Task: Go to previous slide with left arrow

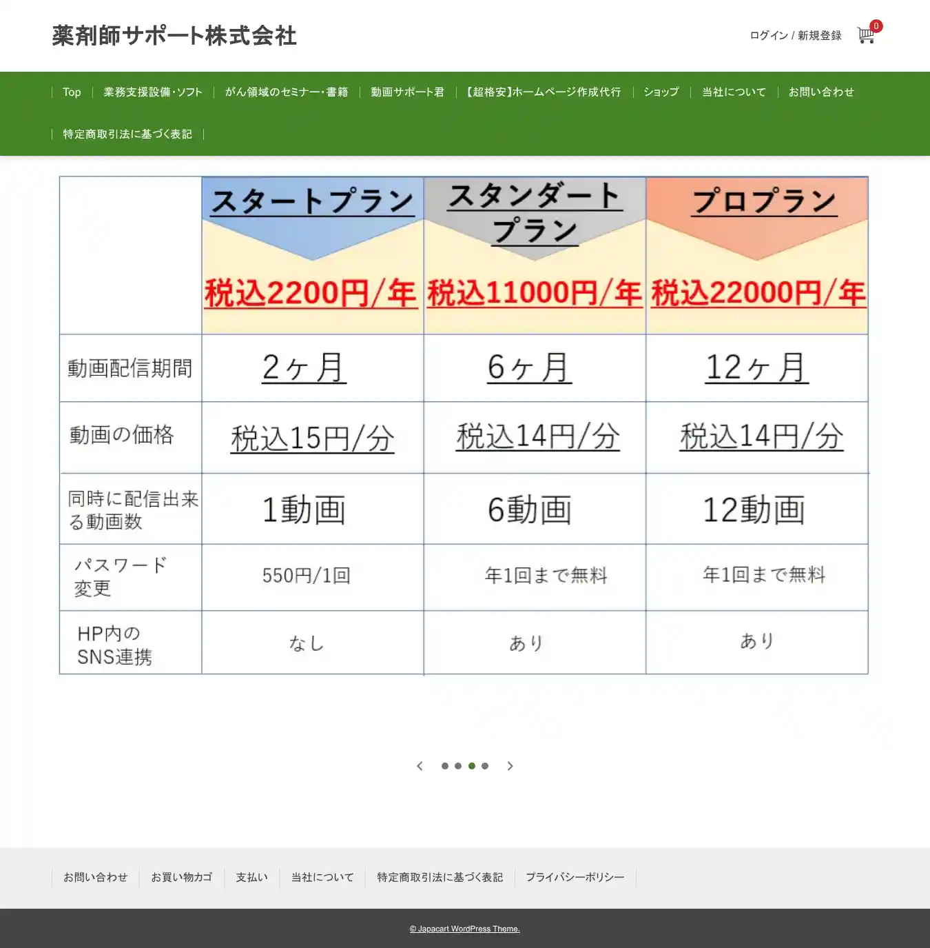Action: [x=420, y=766]
